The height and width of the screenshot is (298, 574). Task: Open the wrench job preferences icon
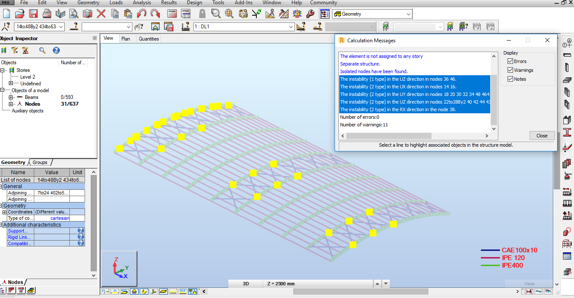pos(310,14)
